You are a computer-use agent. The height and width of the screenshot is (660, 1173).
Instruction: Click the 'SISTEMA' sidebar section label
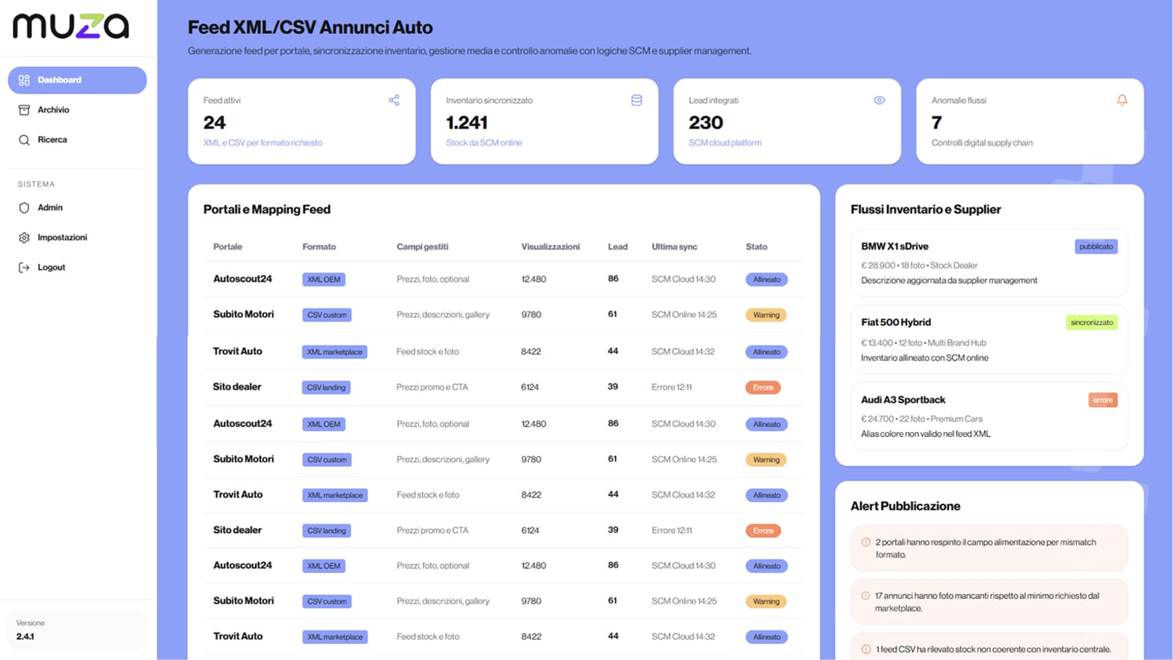point(36,185)
